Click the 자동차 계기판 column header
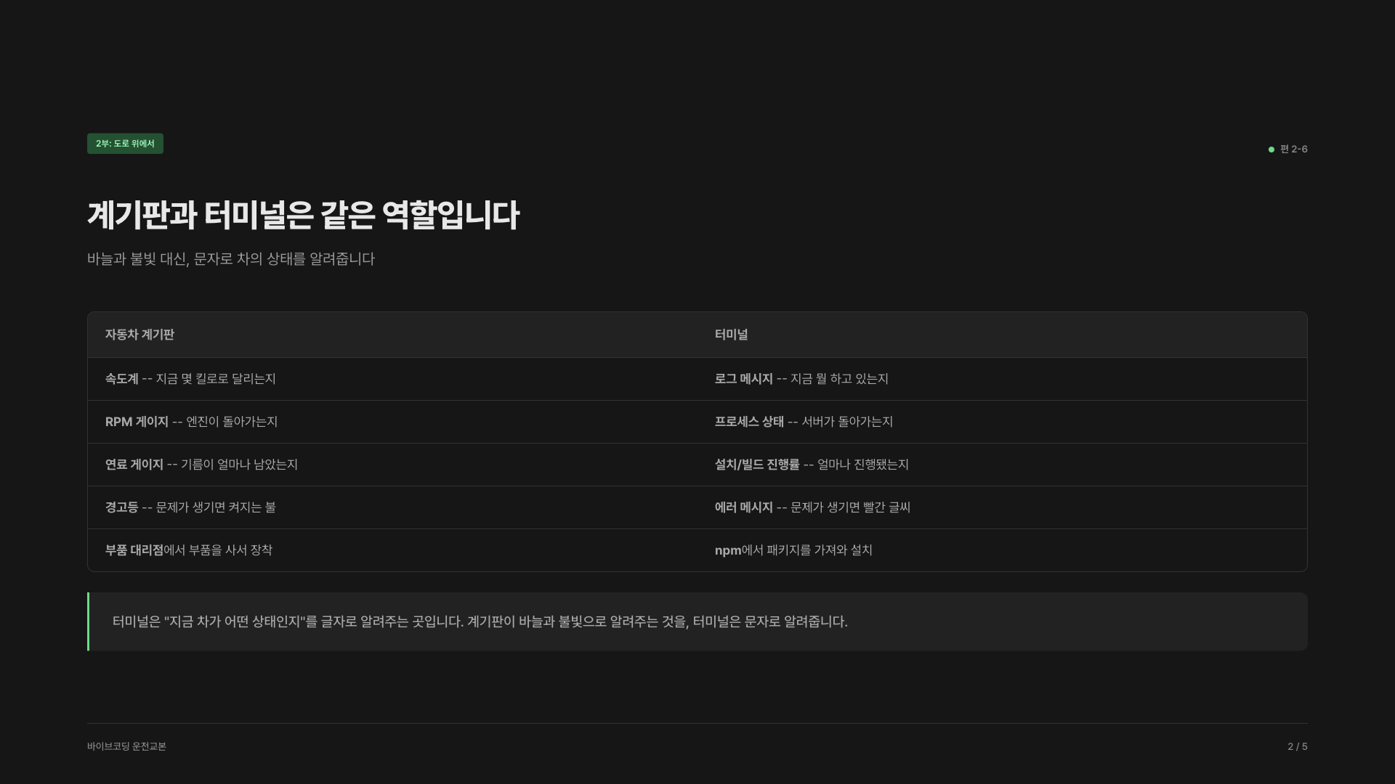The image size is (1395, 784). pyautogui.click(x=139, y=335)
